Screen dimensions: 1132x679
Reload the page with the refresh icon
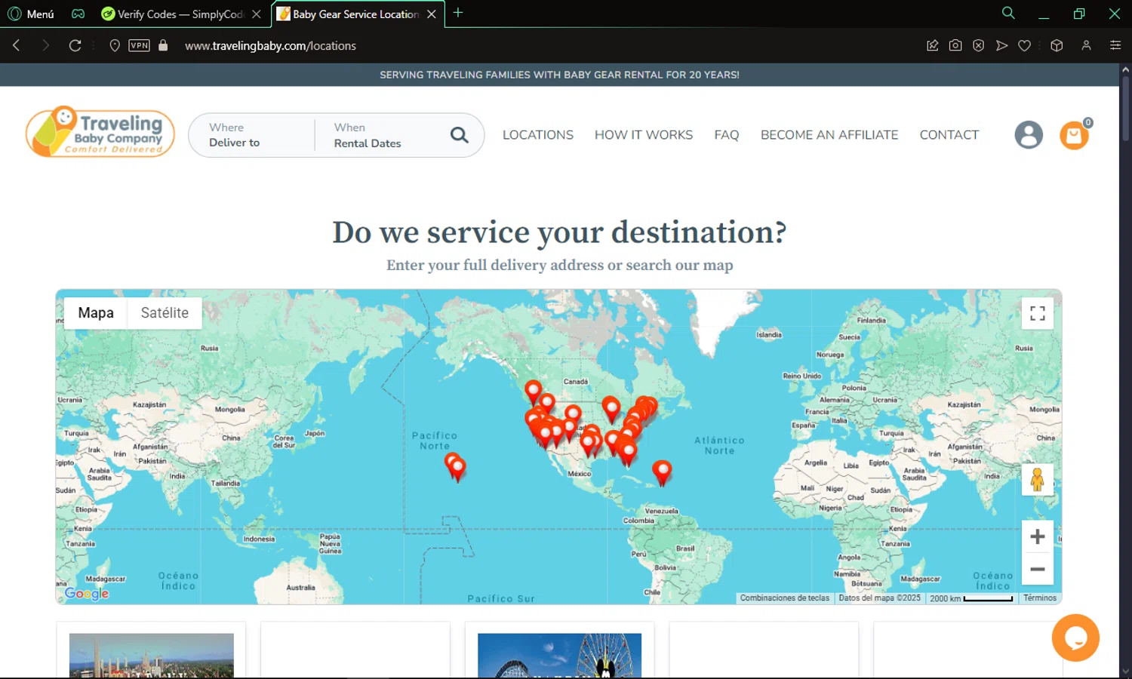click(x=75, y=45)
